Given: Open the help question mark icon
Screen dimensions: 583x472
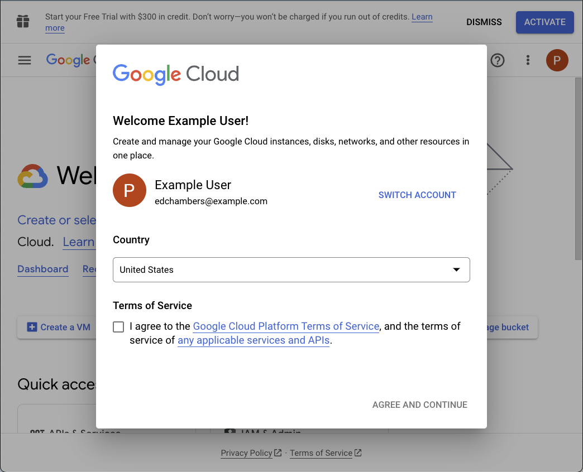Looking at the screenshot, I should pyautogui.click(x=497, y=60).
